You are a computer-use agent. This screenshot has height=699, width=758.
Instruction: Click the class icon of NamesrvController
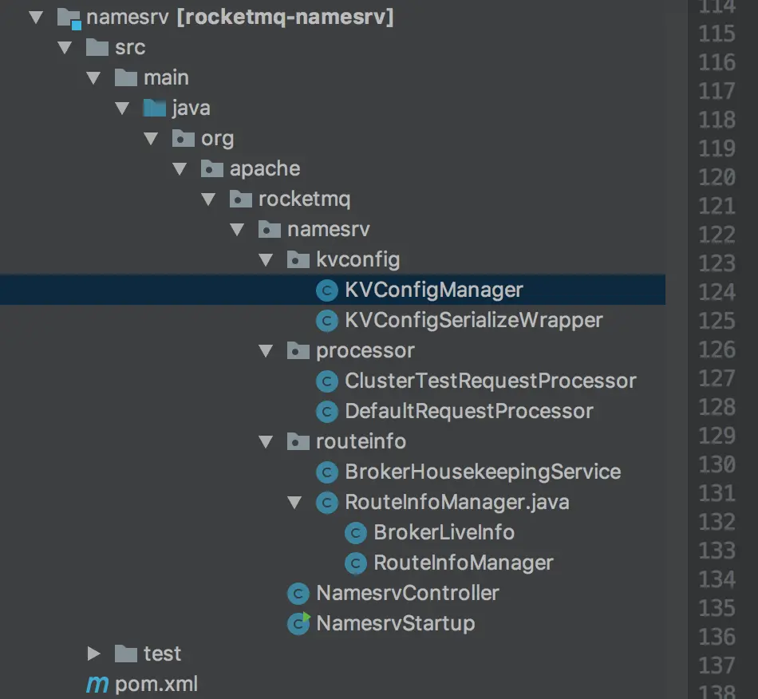coord(298,593)
